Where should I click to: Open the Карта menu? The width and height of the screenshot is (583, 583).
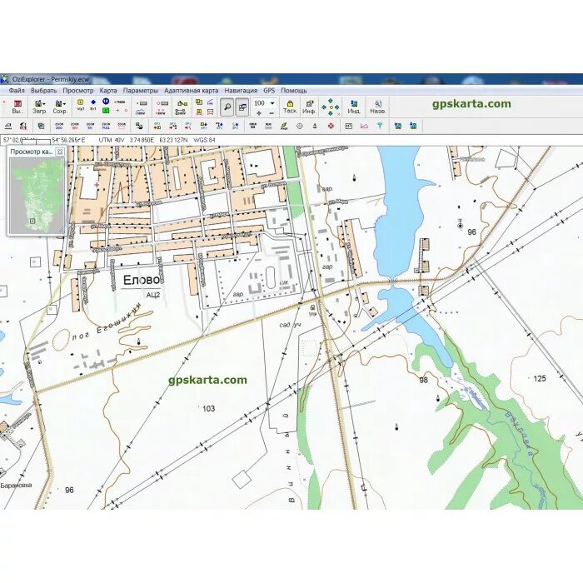[108, 90]
